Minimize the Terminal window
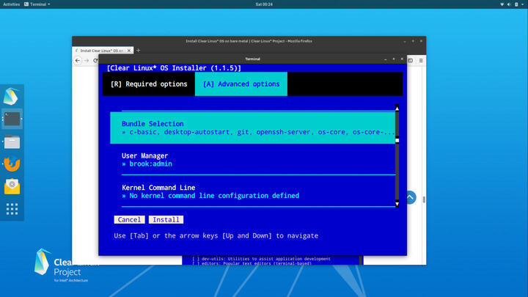 [385, 59]
